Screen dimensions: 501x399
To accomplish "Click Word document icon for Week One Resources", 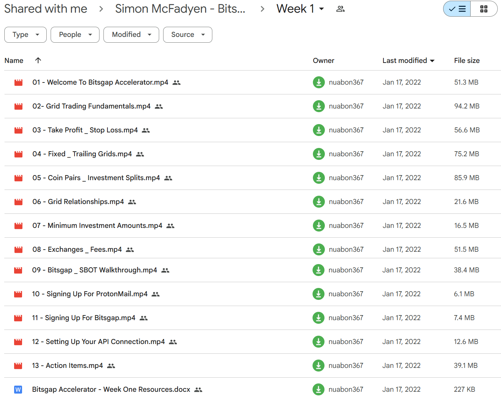I will point(18,390).
